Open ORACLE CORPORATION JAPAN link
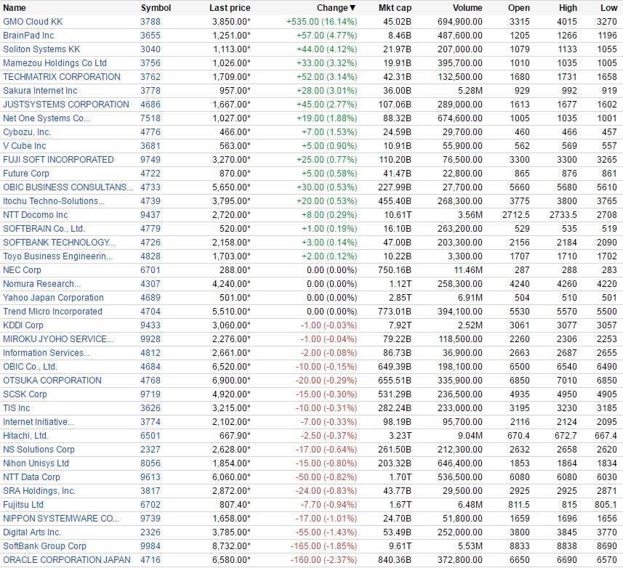The height and width of the screenshot is (568, 623). pos(66,560)
